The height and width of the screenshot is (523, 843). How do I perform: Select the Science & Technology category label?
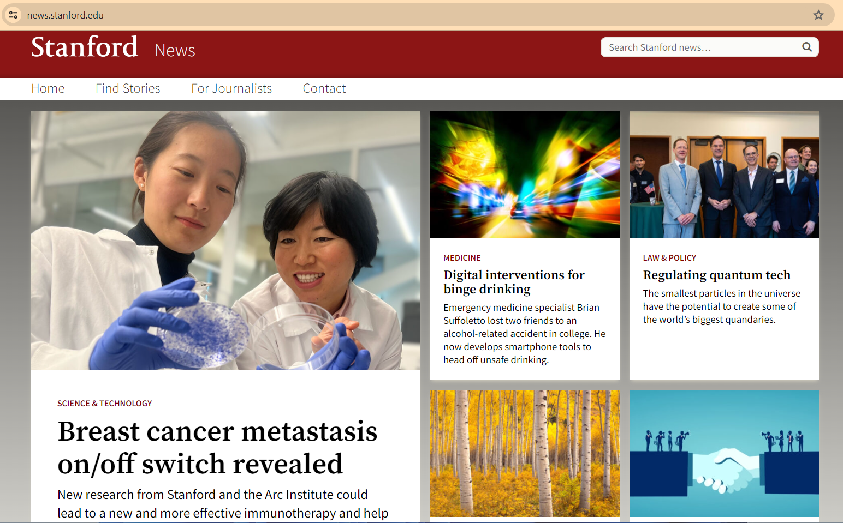click(x=105, y=404)
